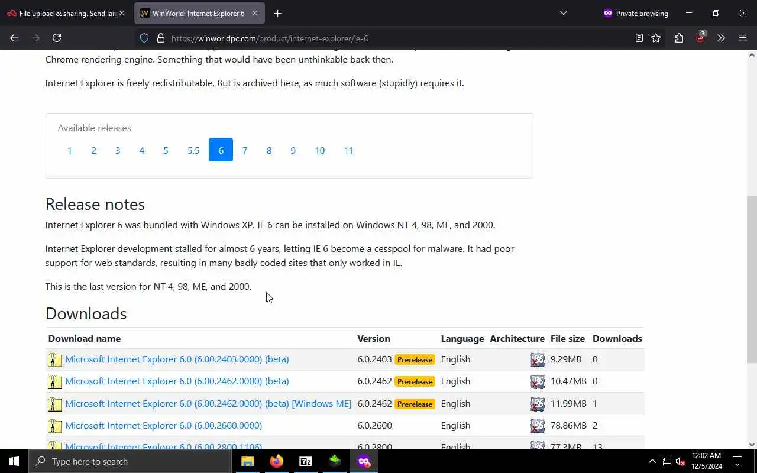
Task: Click the taskbar search box
Action: point(130,461)
